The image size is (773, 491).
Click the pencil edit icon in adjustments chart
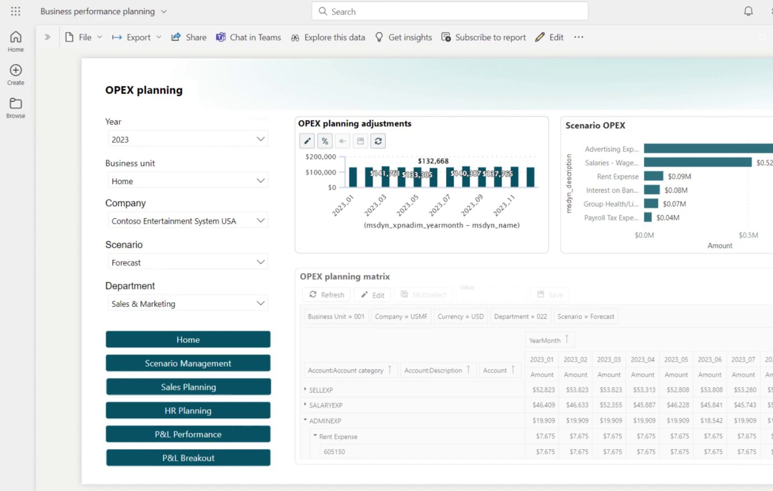[x=307, y=141]
